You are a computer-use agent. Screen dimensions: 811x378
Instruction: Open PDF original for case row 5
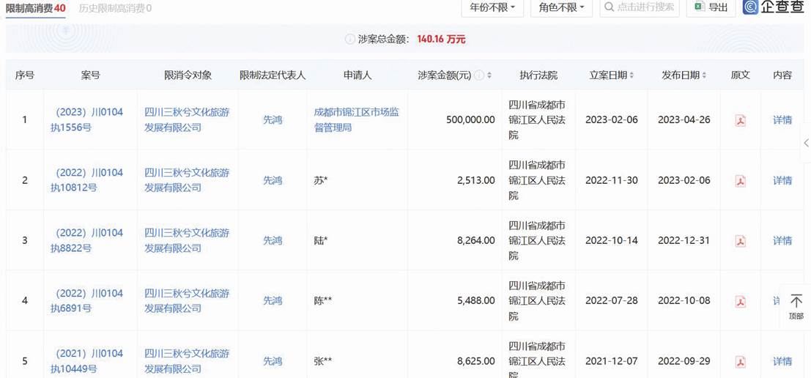point(740,361)
